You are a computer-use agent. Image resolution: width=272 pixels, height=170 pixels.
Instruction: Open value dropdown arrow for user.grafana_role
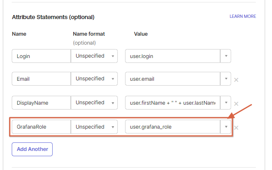pos(225,127)
